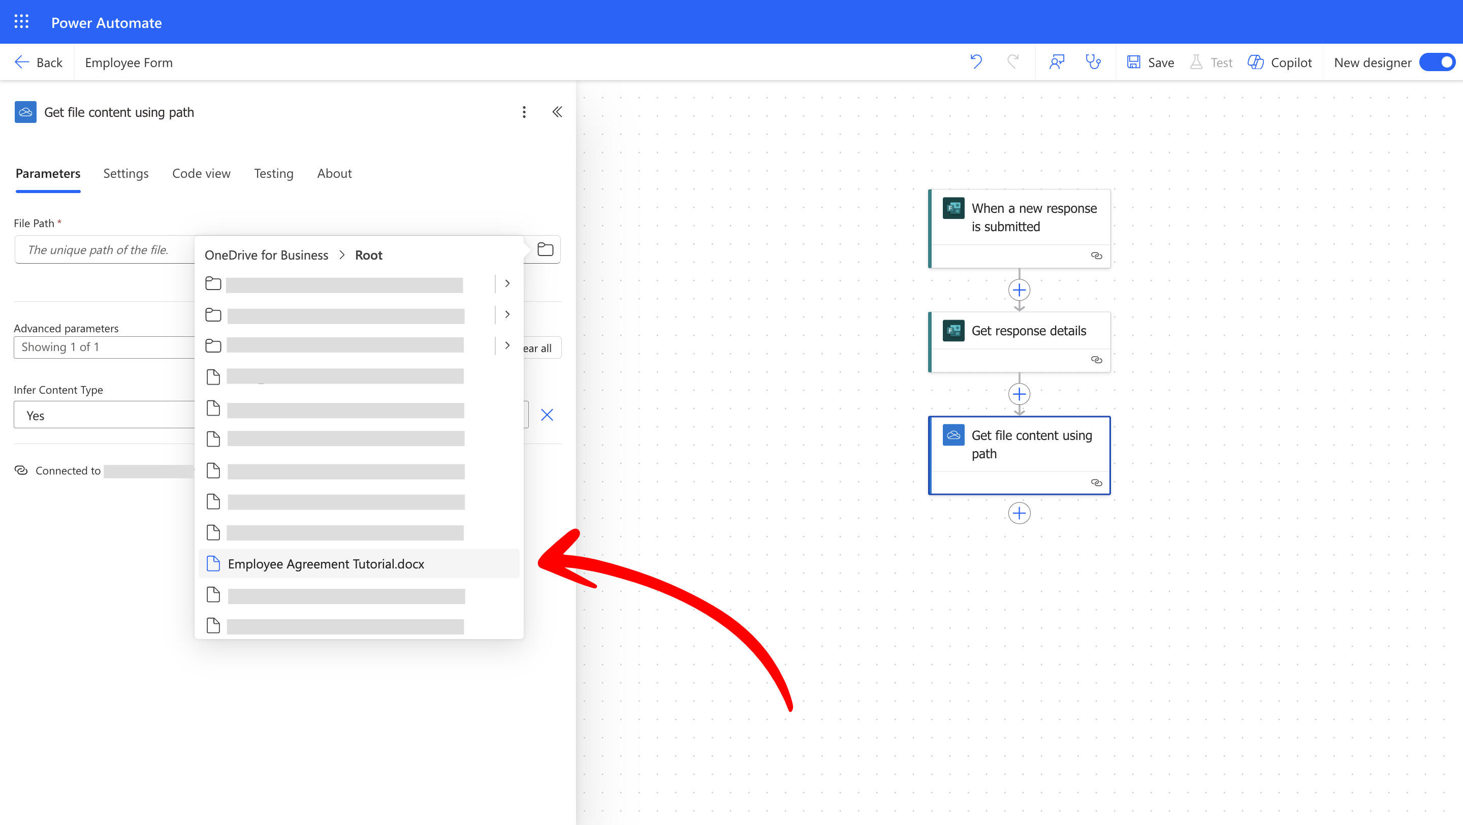Add step below Get file content action
Viewport: 1463px width, 825px height.
1019,513
